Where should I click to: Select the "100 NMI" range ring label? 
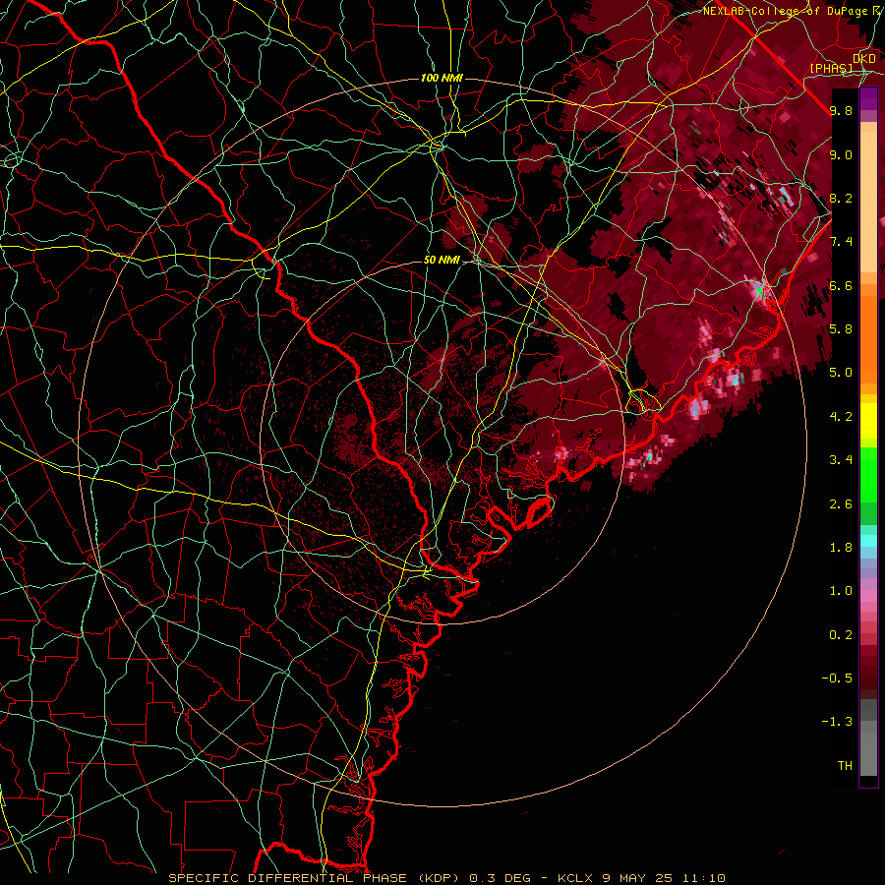[x=442, y=78]
